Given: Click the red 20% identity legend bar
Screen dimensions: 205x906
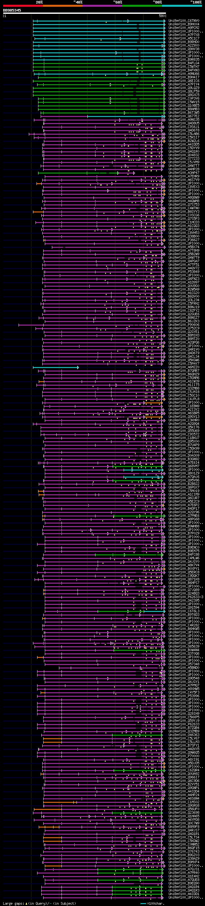Looking at the screenshot, I should (x=23, y=6).
